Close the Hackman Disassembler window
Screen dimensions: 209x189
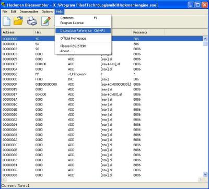click(x=204, y=5)
